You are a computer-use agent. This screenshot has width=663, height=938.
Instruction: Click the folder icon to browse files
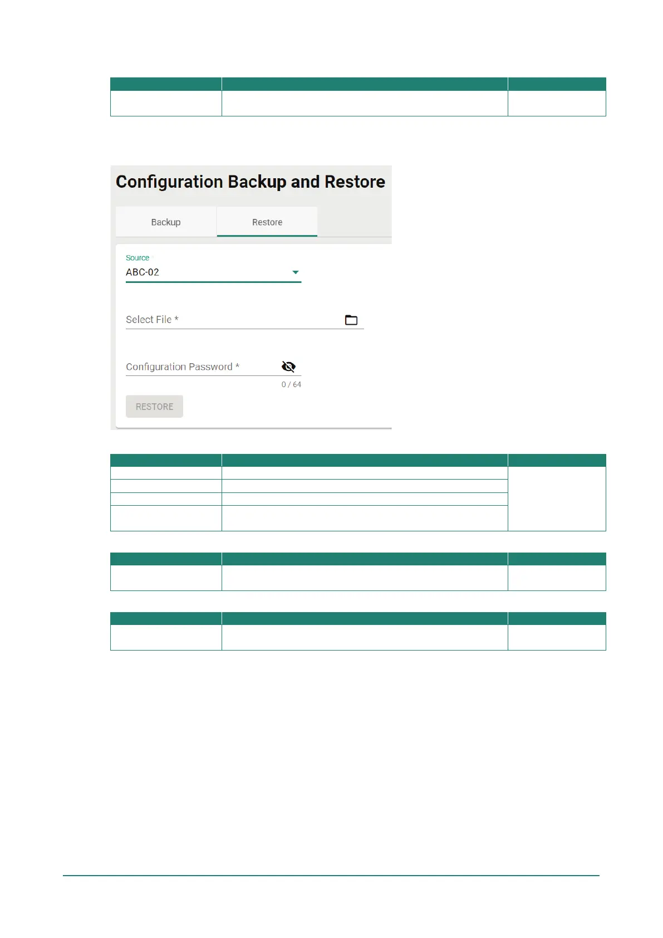[351, 320]
